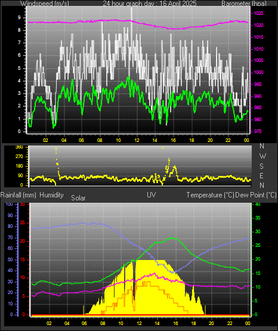Click the E compass direction label
Screen dimensions: 278x331
261,175
